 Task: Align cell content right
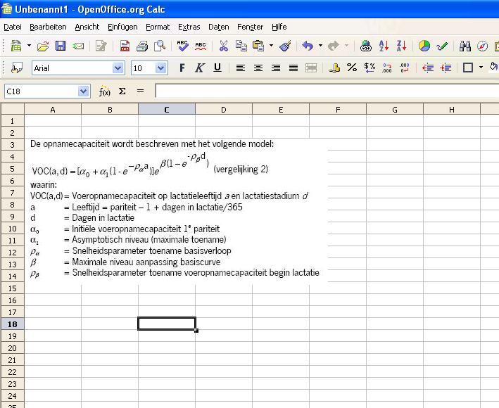(276, 68)
